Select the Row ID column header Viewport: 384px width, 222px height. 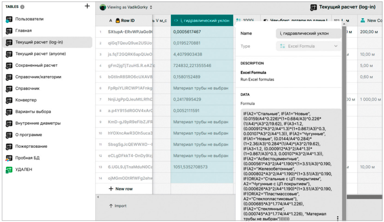pyautogui.click(x=127, y=20)
